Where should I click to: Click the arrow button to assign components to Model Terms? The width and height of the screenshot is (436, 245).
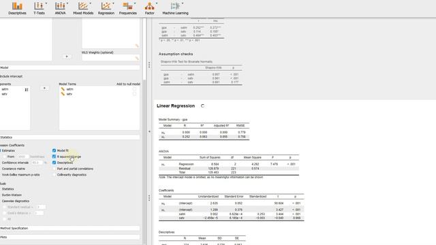44,88
